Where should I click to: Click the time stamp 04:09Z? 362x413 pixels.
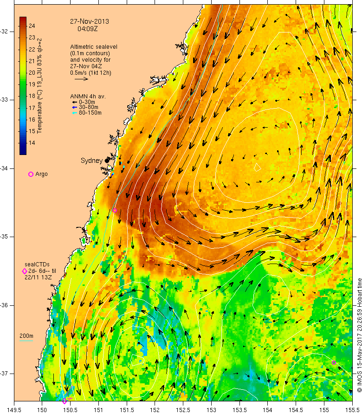[x=87, y=29]
